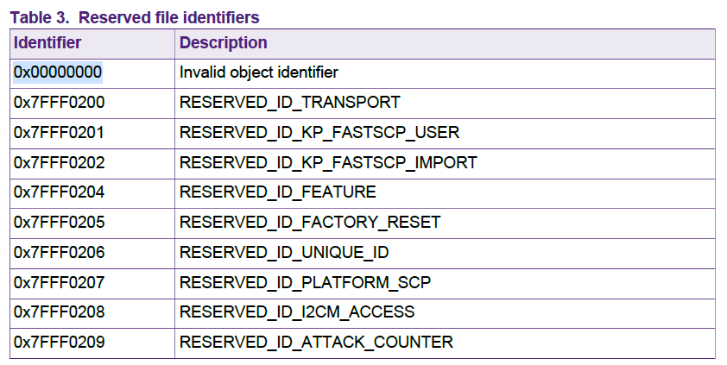Click identifier 0x7FFF0200

[x=59, y=103]
